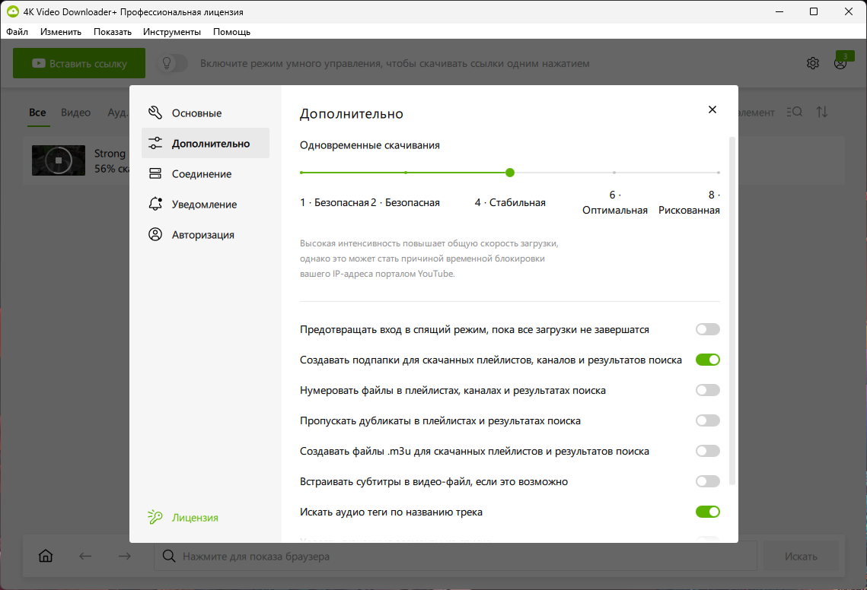The image size is (867, 590).
Task: Open the Изменить menu
Action: 61,31
